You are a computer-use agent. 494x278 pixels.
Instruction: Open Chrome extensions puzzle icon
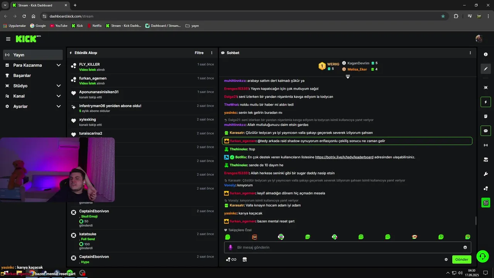[x=456, y=16]
